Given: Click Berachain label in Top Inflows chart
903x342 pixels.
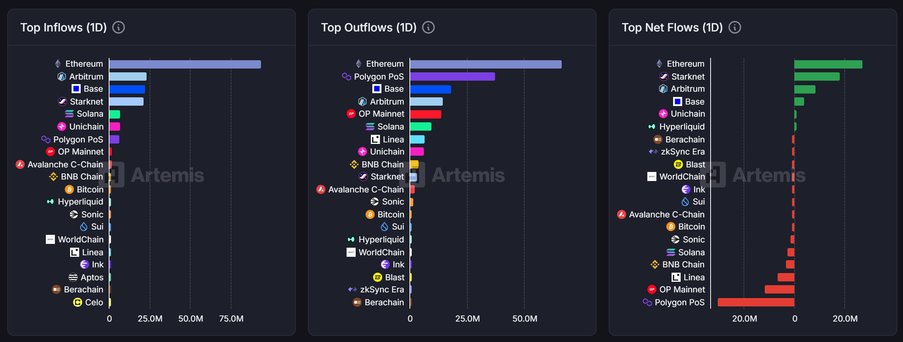Looking at the screenshot, I should [83, 289].
